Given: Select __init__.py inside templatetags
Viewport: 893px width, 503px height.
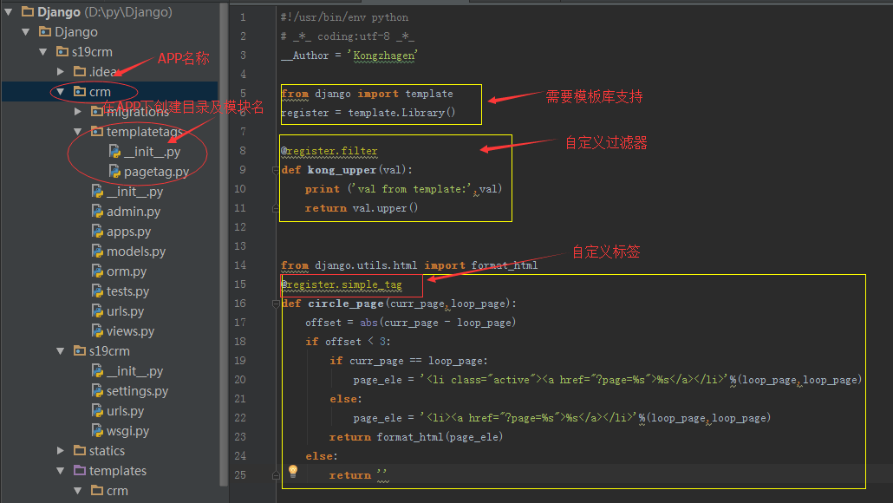Looking at the screenshot, I should [x=152, y=152].
